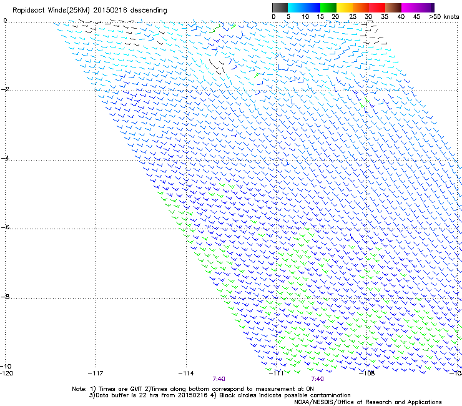Click the 'Note: 1) Times are GMT' footnote line
This screenshot has height=406, width=462.
point(193,389)
